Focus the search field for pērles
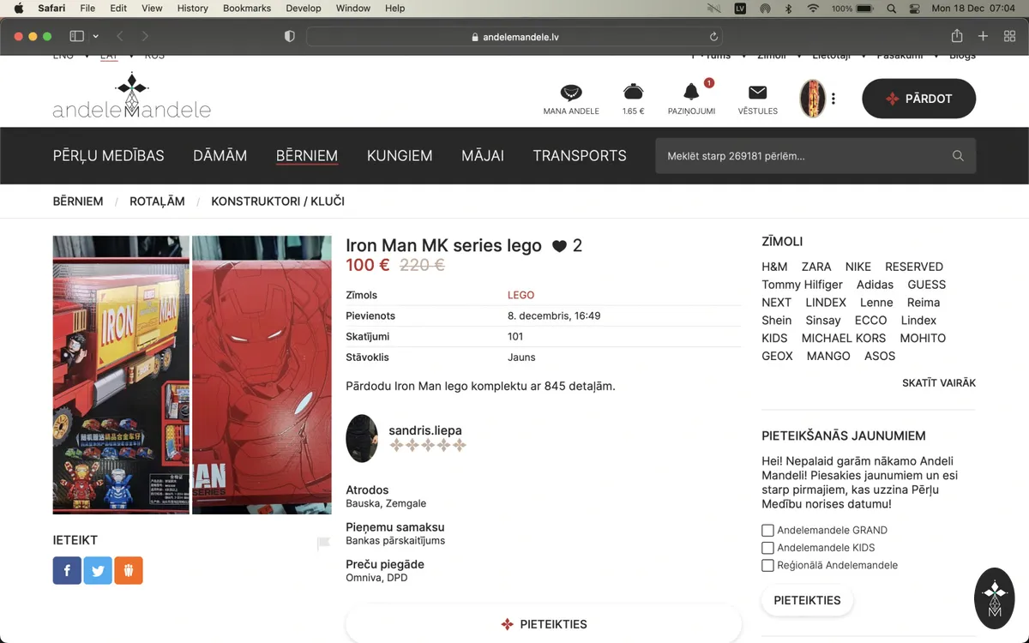 point(815,156)
